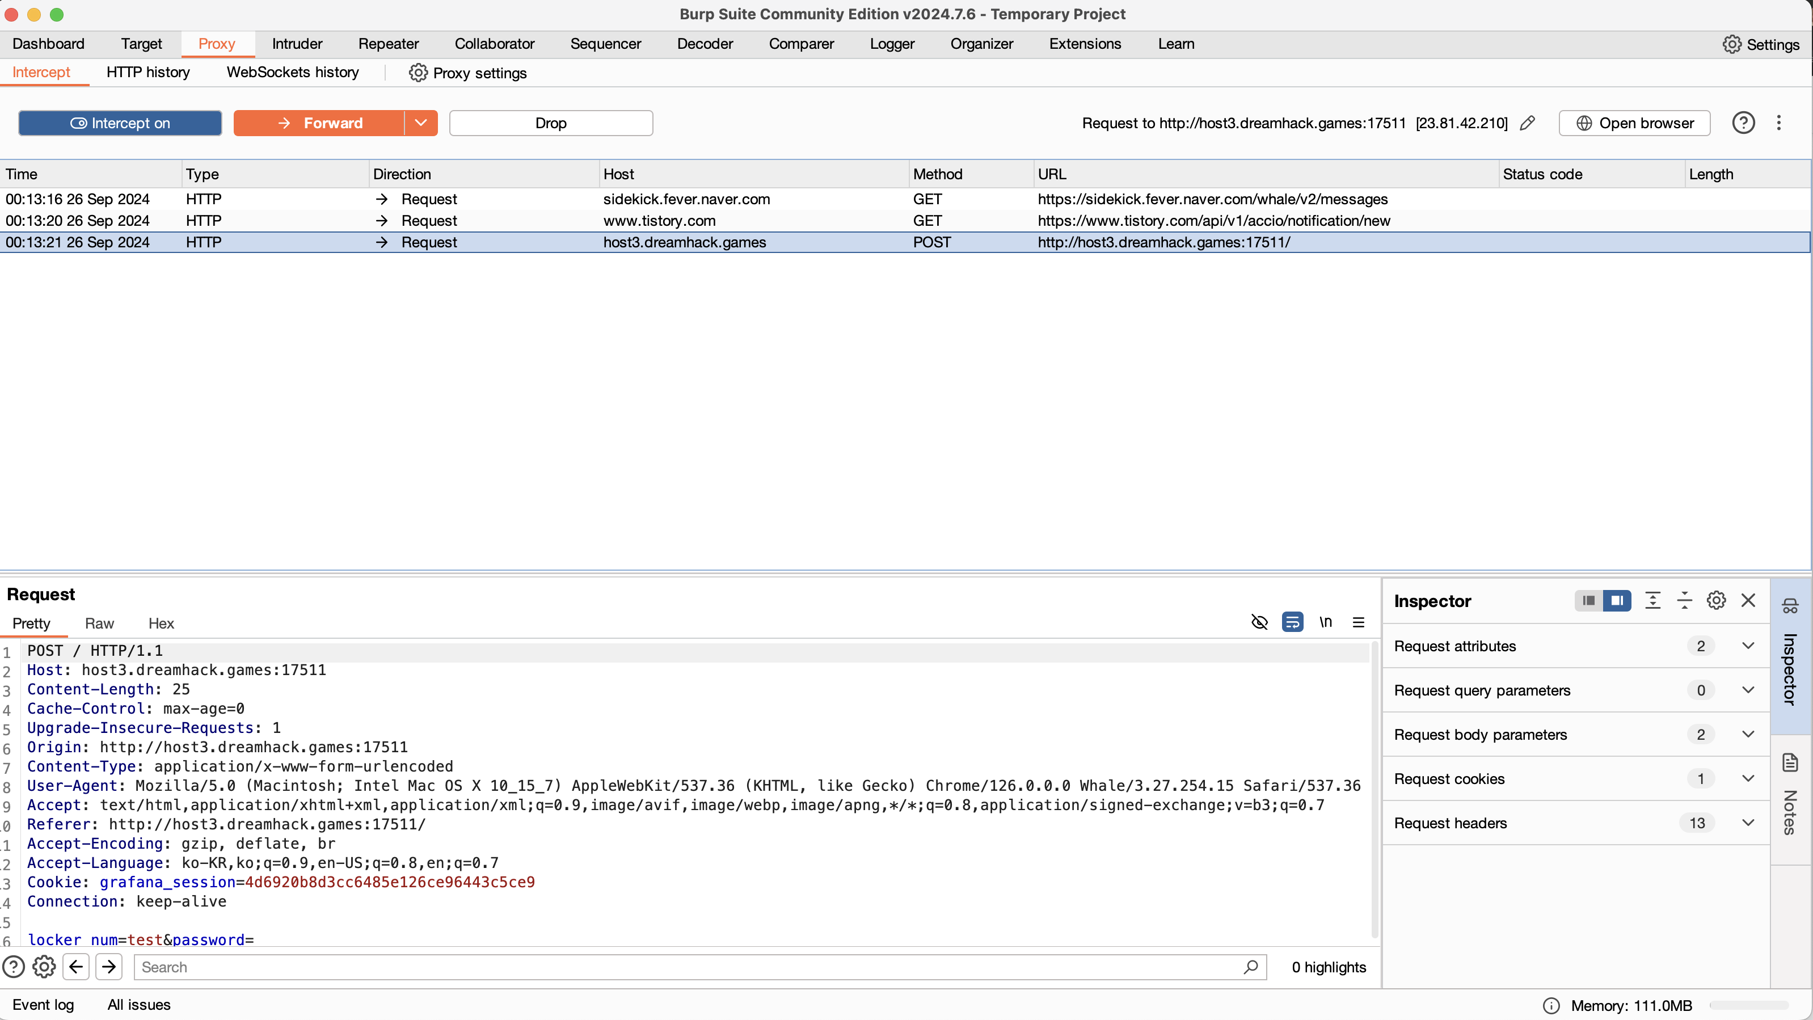Switch request view to Raw
The image size is (1813, 1020).
coord(99,623)
